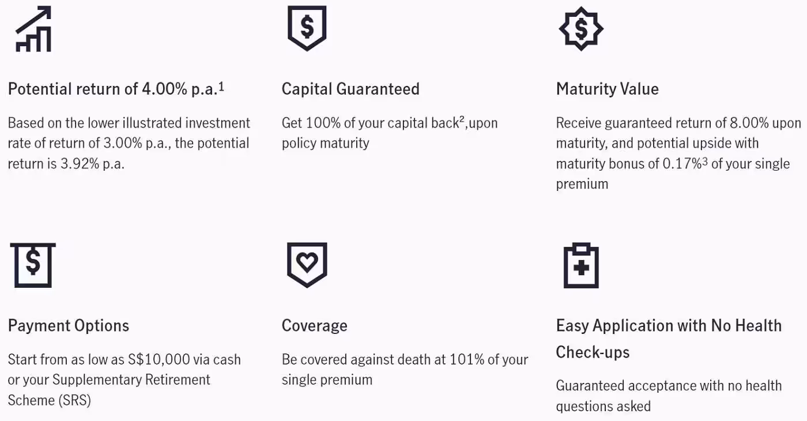Click the dollar receipt Payment Options icon
The width and height of the screenshot is (807, 421).
click(x=33, y=265)
